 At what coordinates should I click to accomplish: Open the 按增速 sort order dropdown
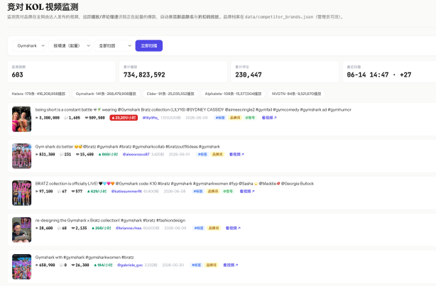(x=70, y=46)
